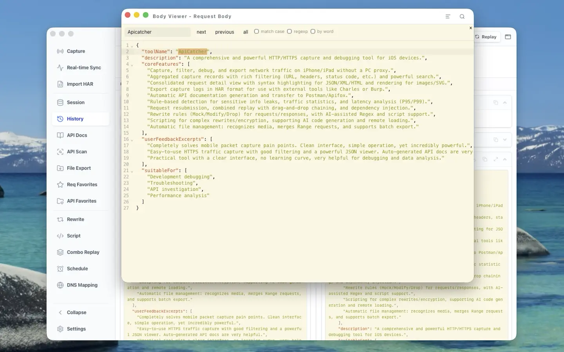Click the History clock icon
564x352 pixels.
pyautogui.click(x=60, y=119)
